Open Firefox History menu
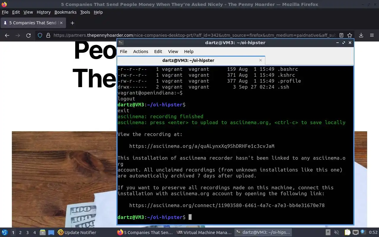379x237 pixels. coord(44,12)
